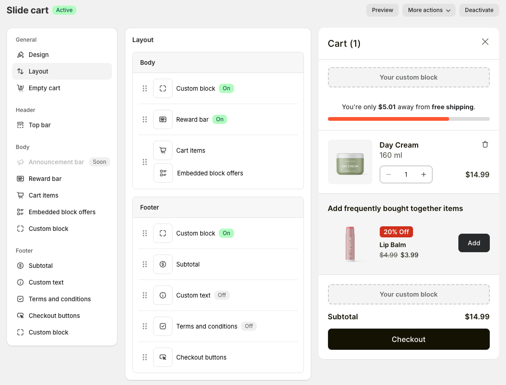Click the Checkout buttons cursor icon tile
The height and width of the screenshot is (385, 506).
tap(163, 357)
